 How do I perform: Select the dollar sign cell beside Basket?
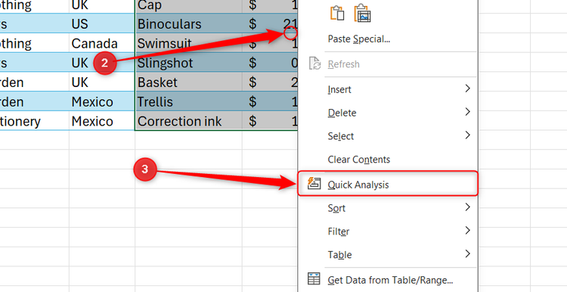[270, 82]
